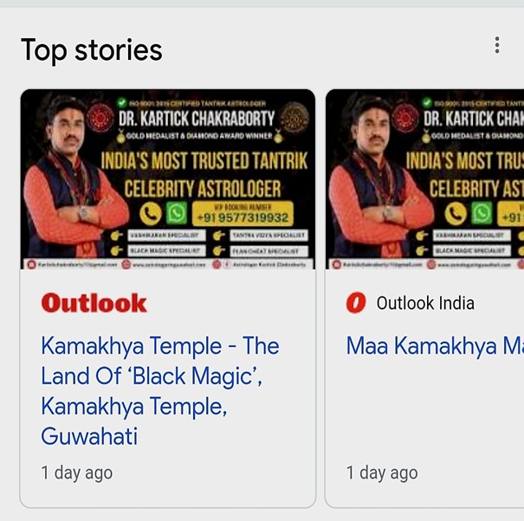Click the 'Outlook India' source name

tap(425, 303)
